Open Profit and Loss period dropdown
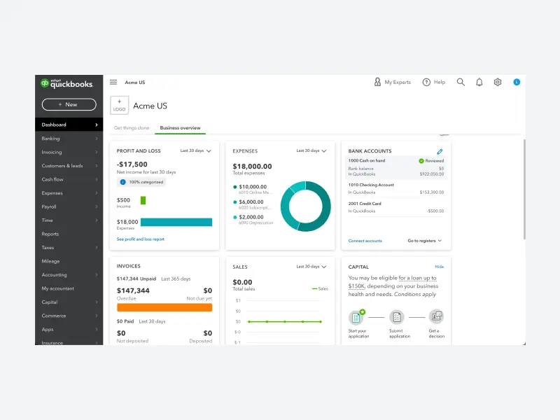 [x=196, y=150]
